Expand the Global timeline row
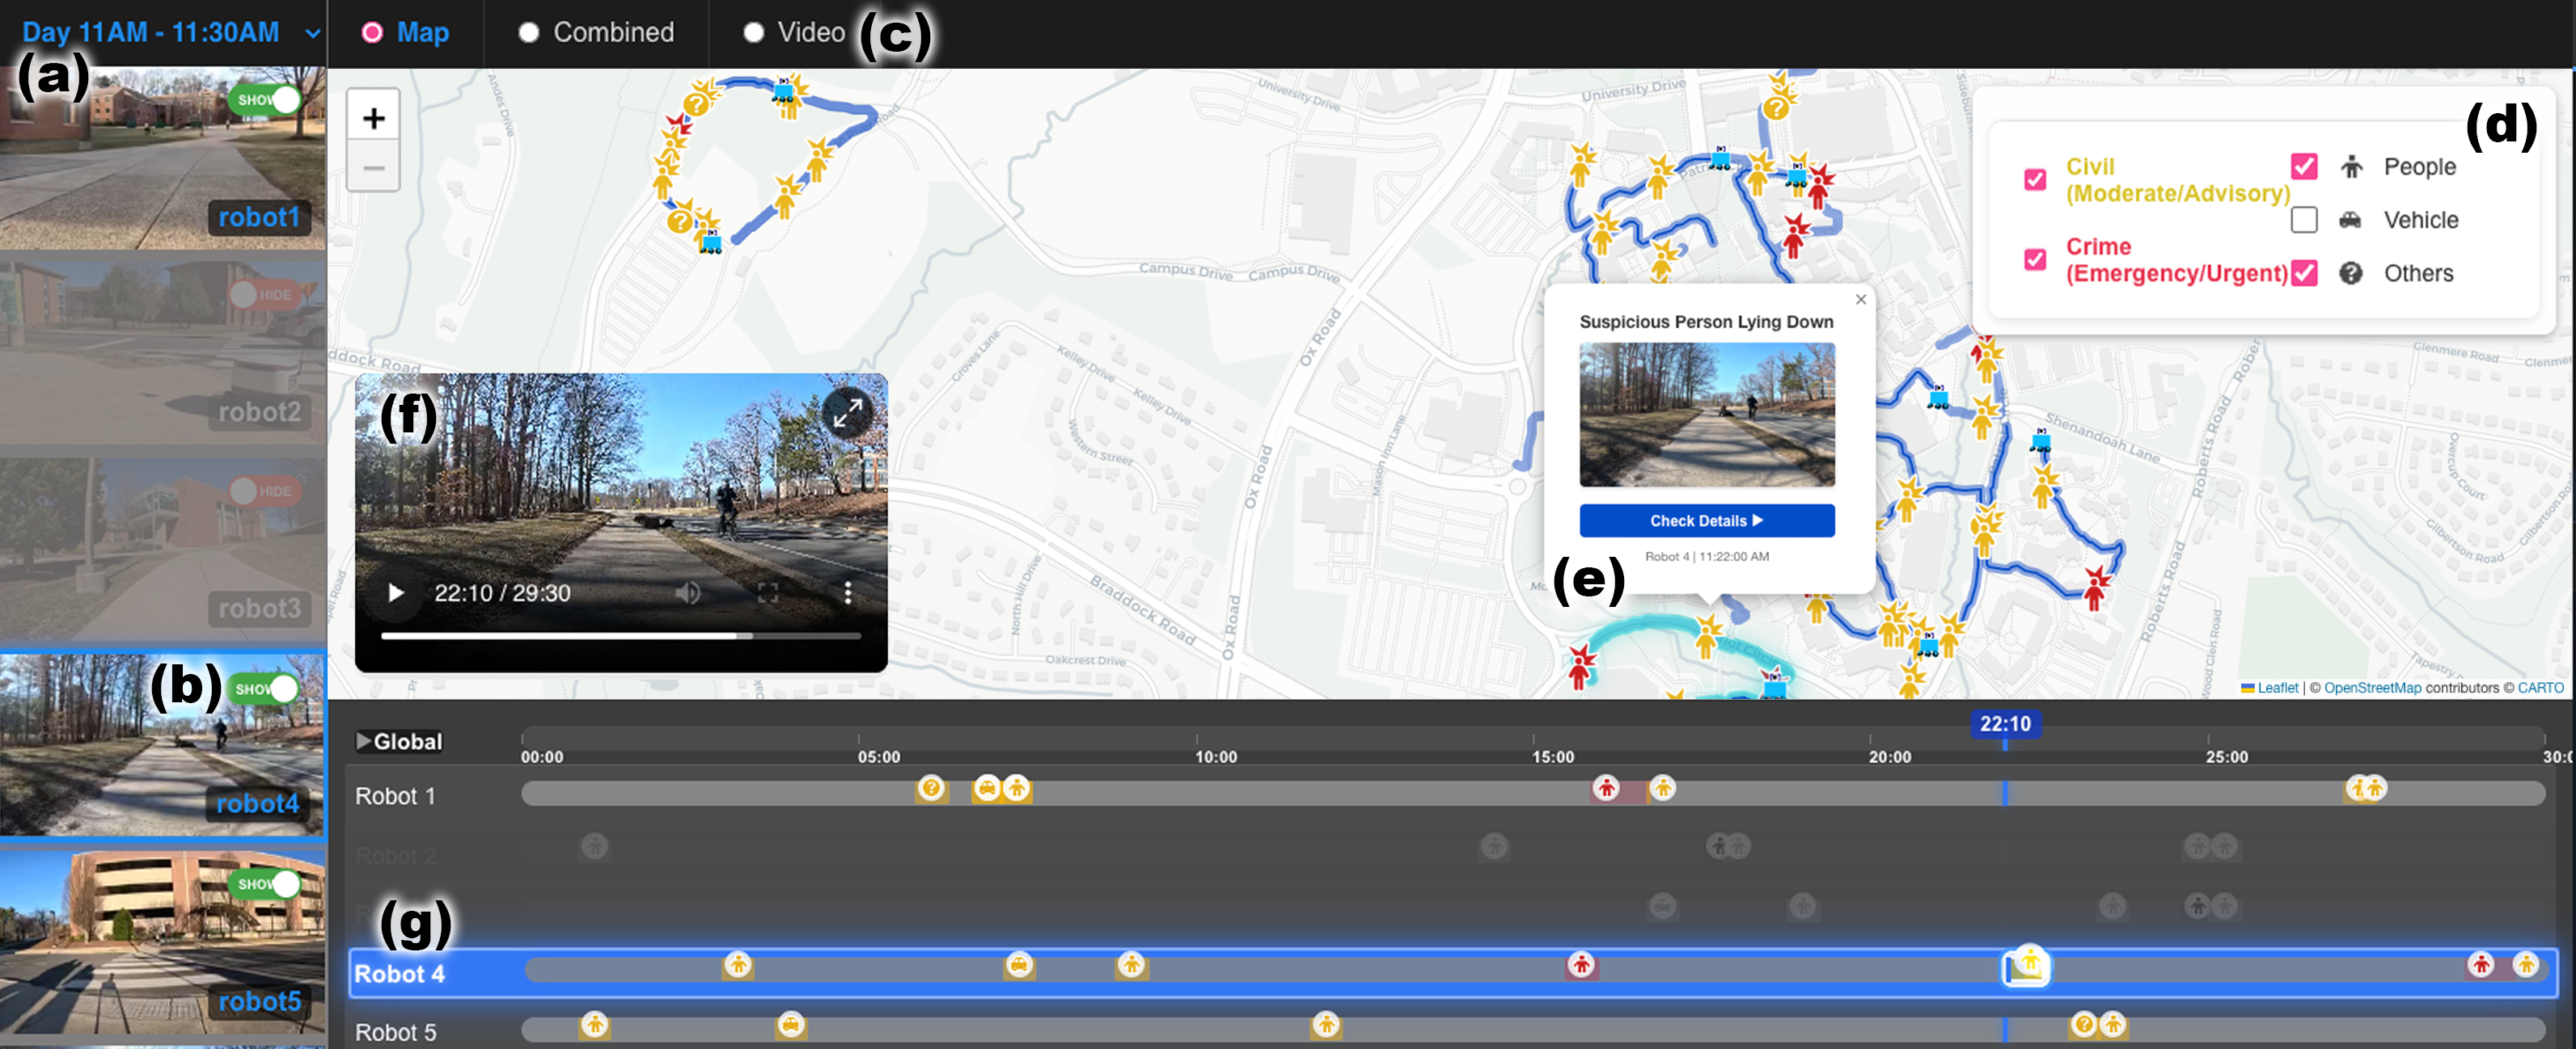This screenshot has width=2576, height=1049. [364, 741]
